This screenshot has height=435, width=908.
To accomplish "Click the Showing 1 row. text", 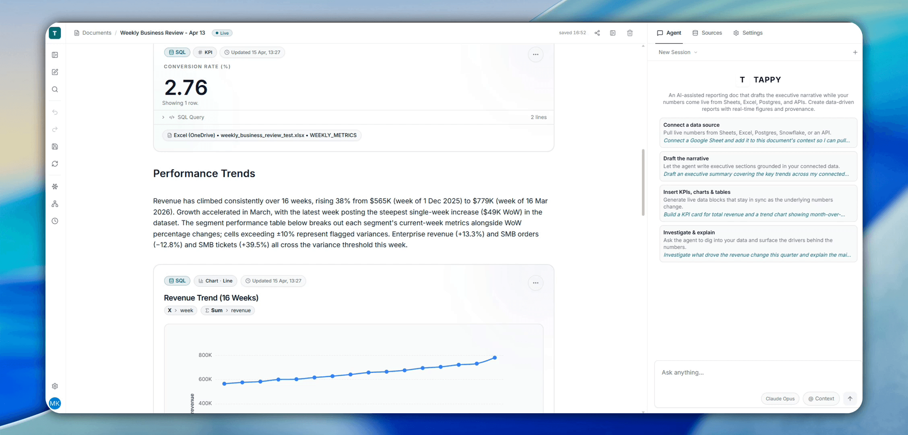I will click(x=180, y=103).
